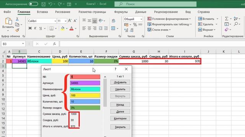Click the form dialog vertical scrollbar
The width and height of the screenshot is (245, 137).
click(x=105, y=92)
